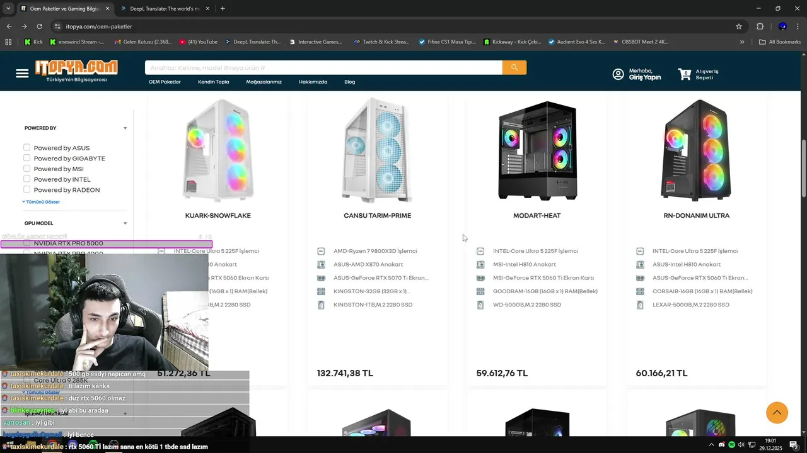Collapse the GPU MODEL filter section

tap(125, 223)
